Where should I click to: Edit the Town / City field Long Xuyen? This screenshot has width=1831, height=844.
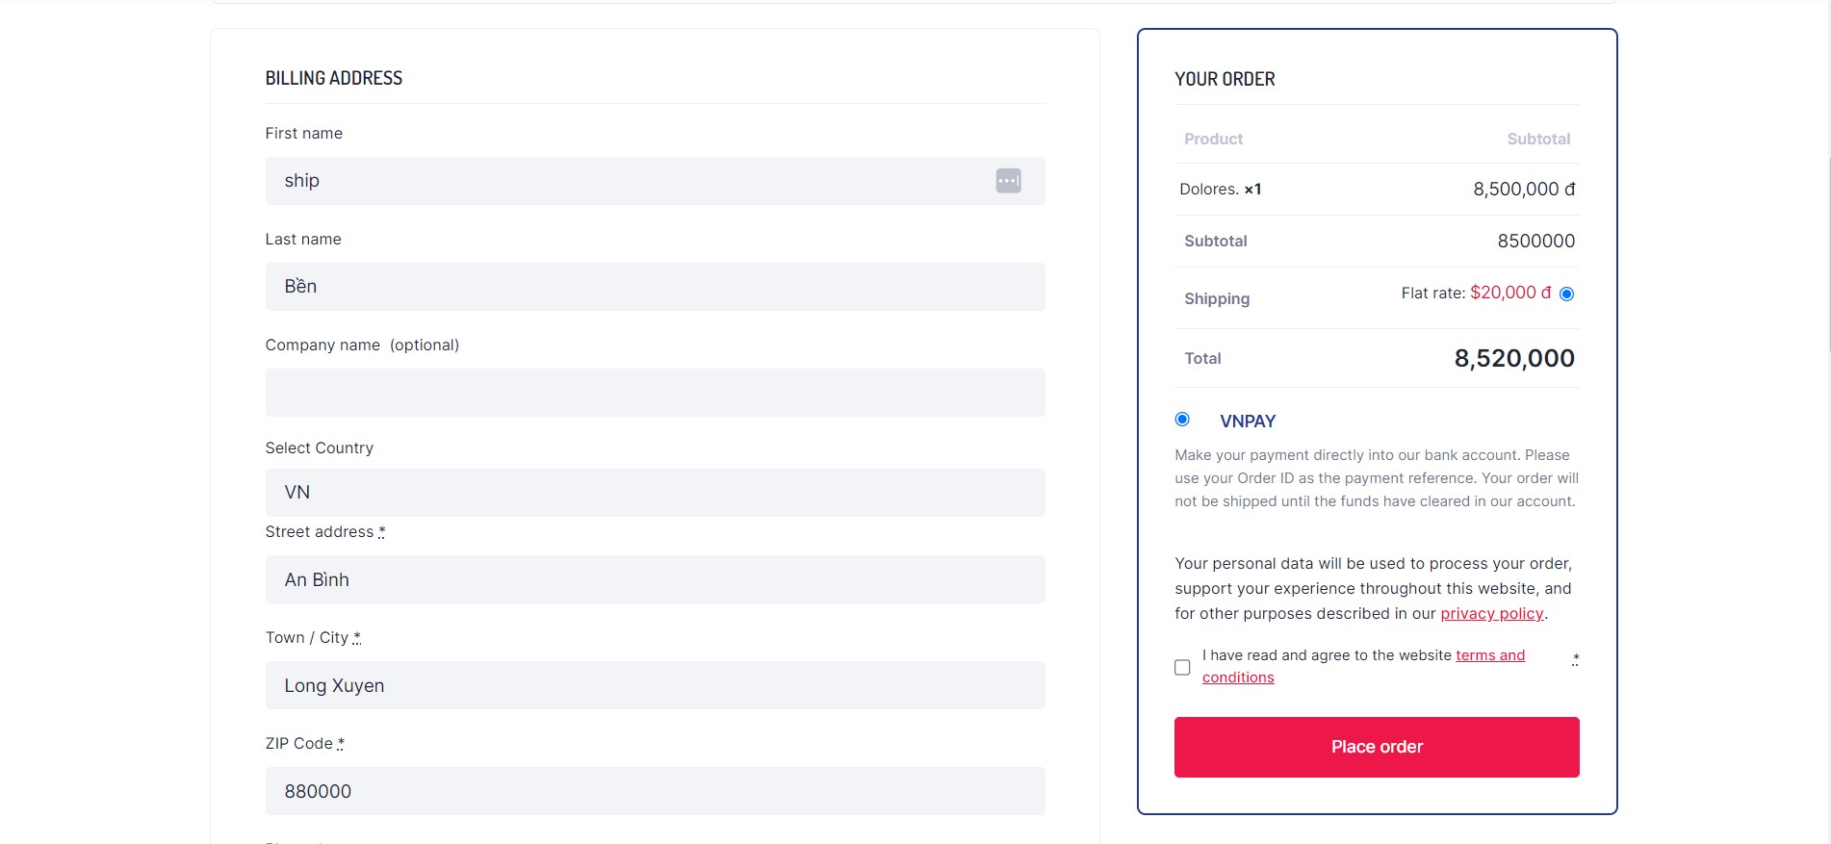655,685
